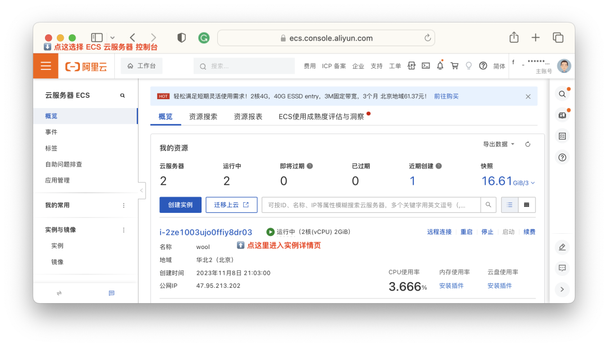Image resolution: width=608 pixels, height=347 pixels.
Task: Focus the instance fuzzy search field
Action: click(371, 205)
